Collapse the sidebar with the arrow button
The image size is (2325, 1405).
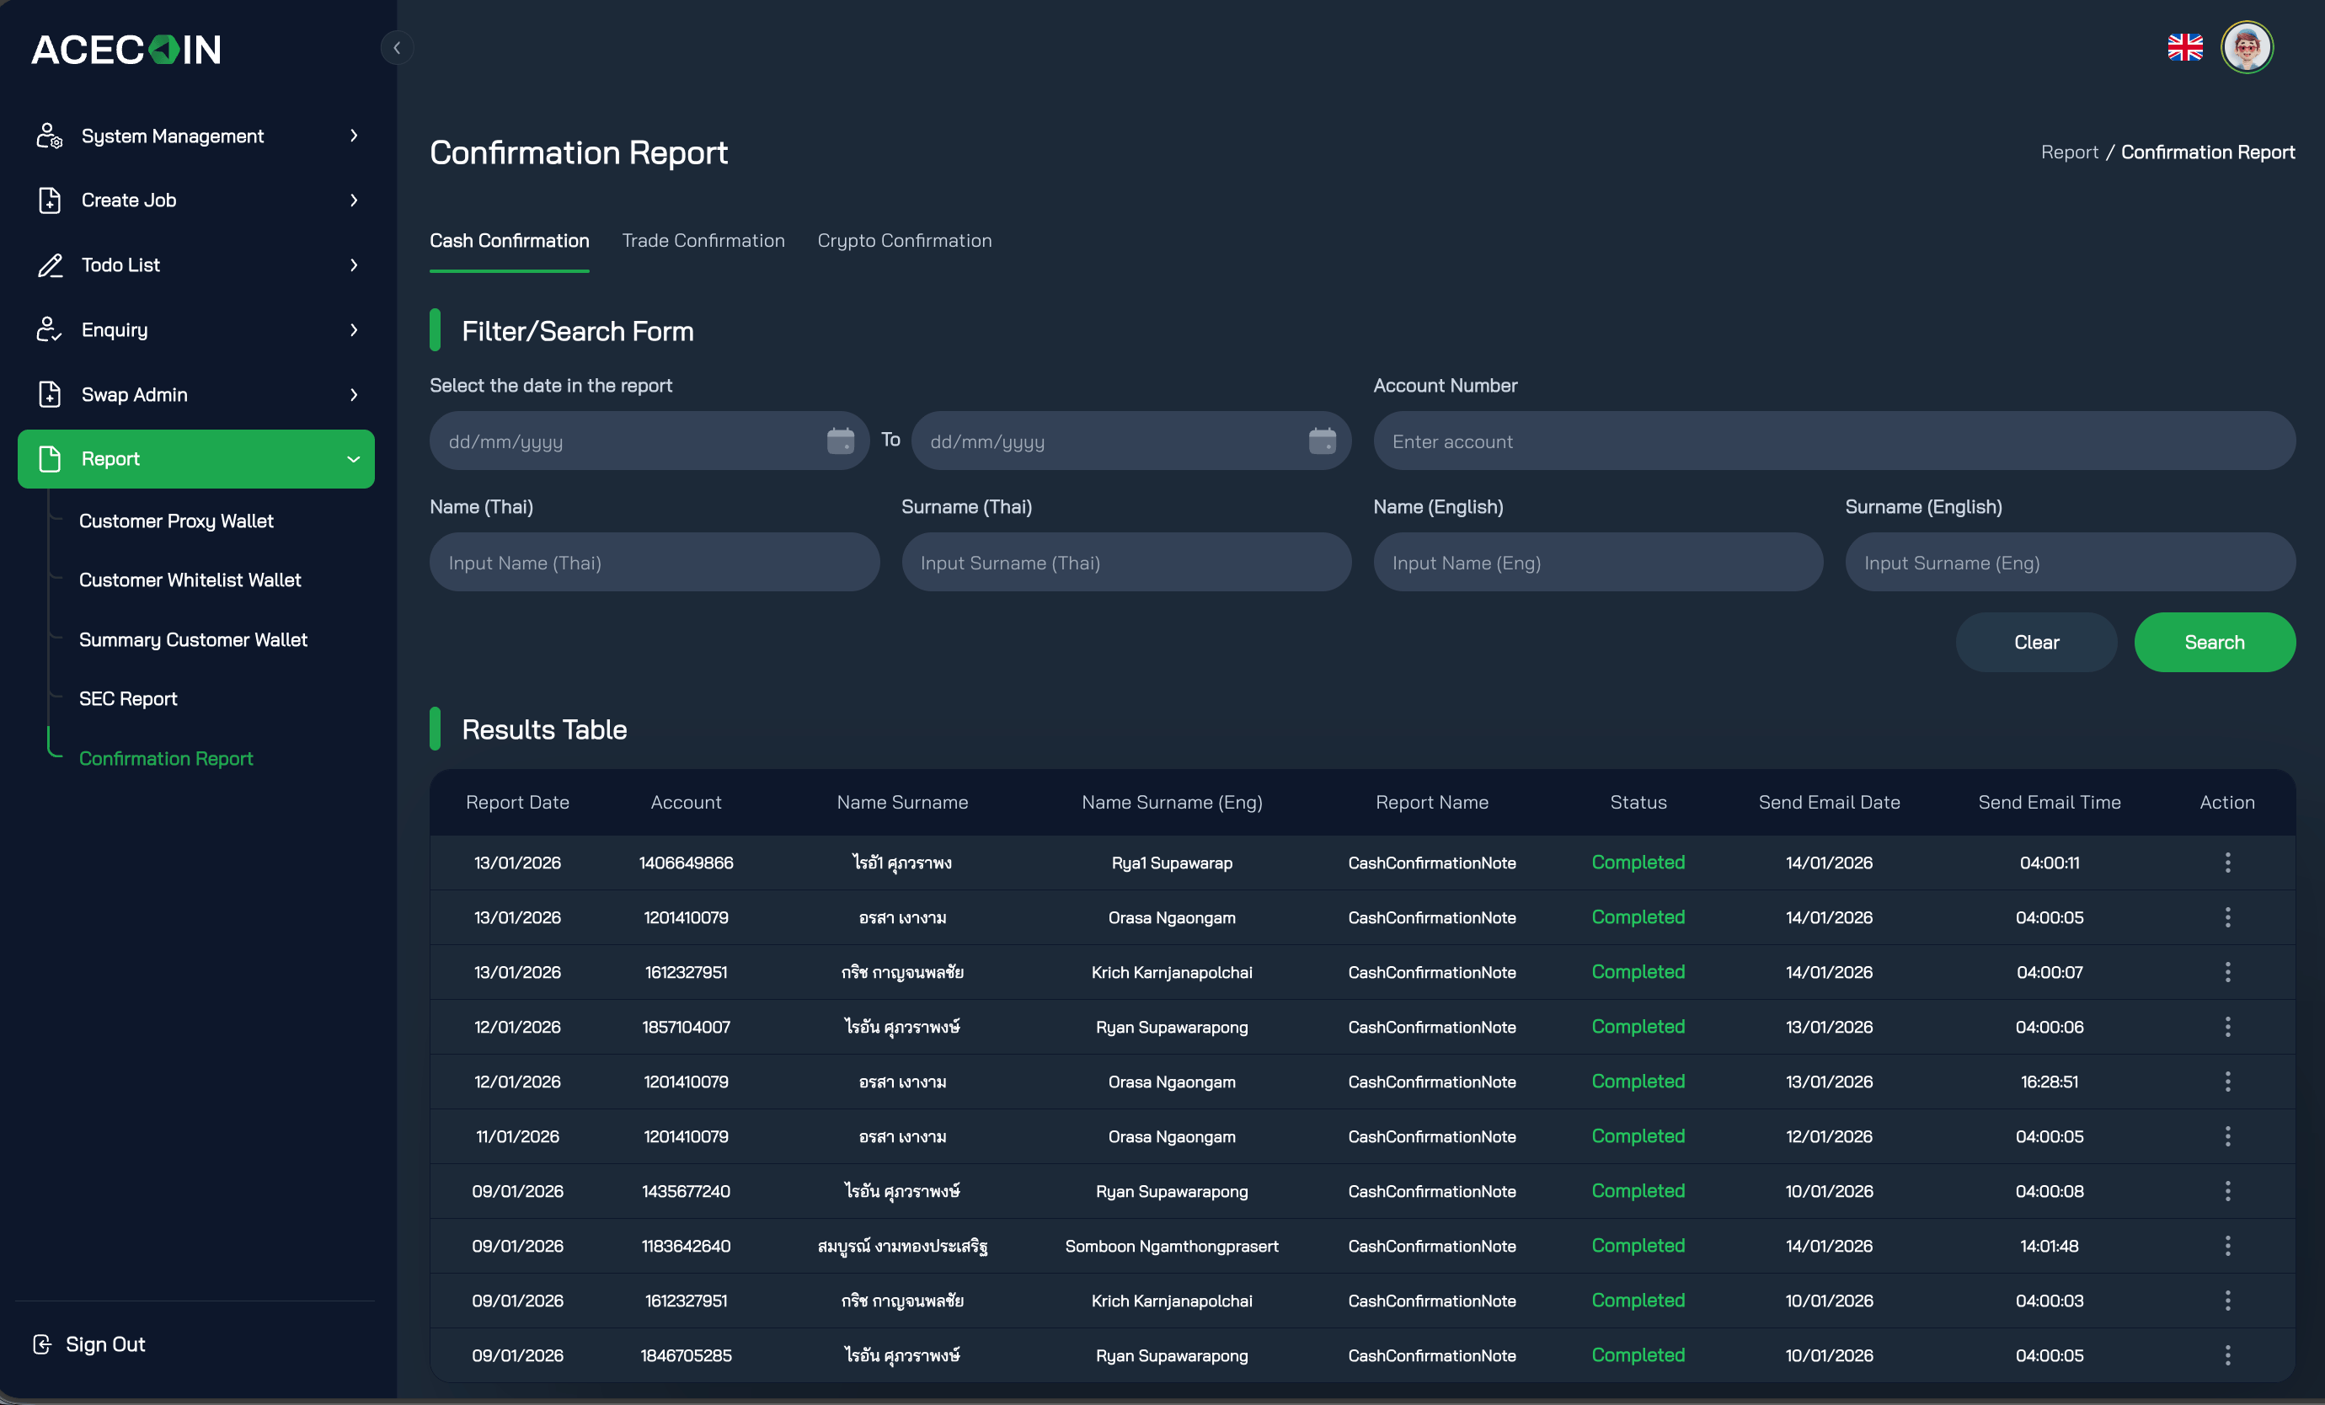click(396, 48)
